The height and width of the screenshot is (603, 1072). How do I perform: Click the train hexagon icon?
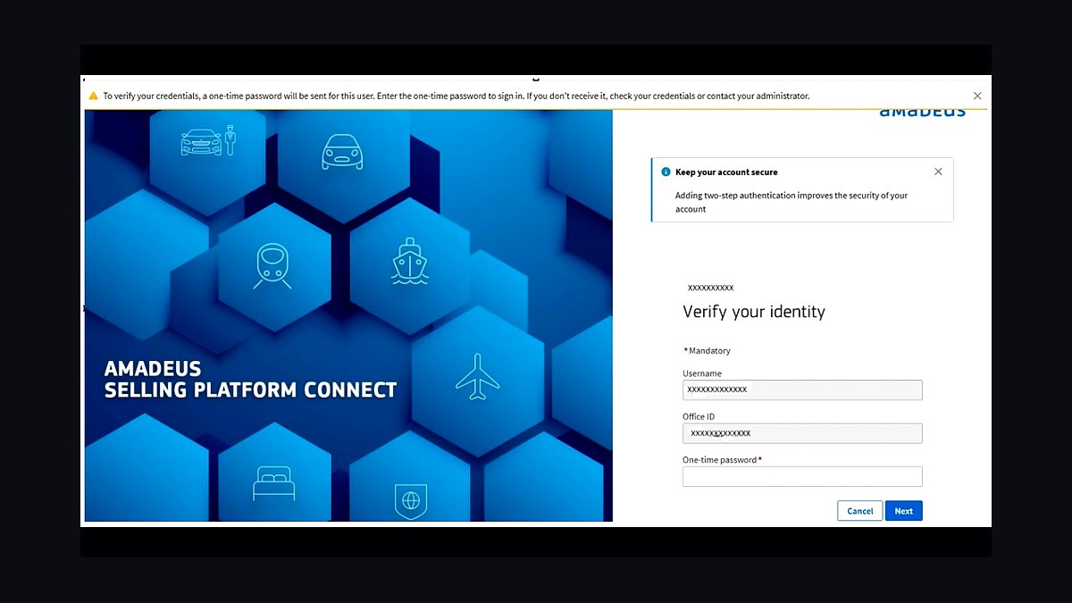point(272,266)
